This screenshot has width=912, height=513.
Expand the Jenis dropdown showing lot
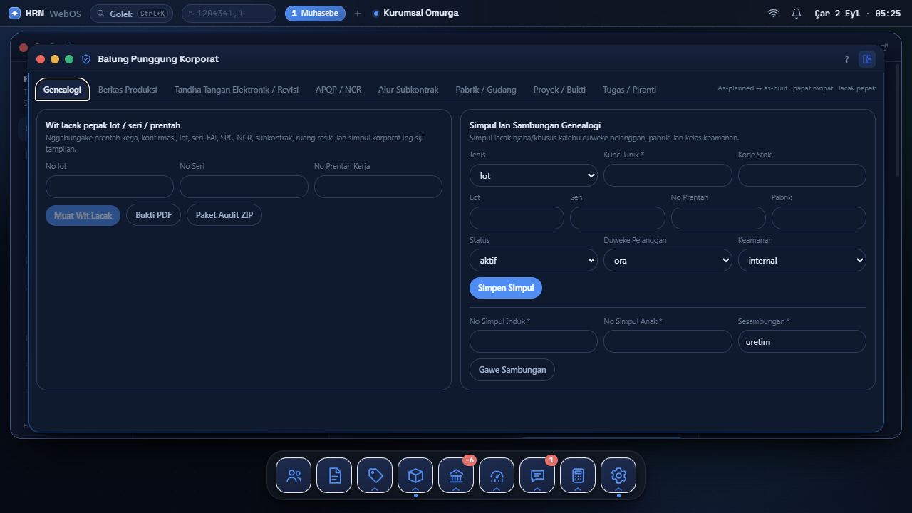pos(534,175)
